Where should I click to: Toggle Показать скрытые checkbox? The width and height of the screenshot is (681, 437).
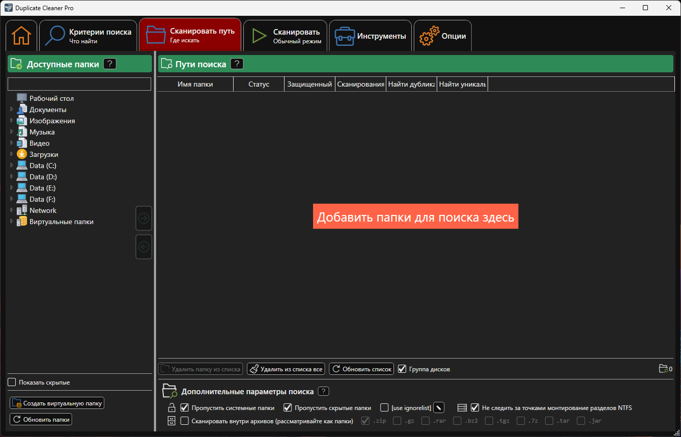(x=12, y=382)
